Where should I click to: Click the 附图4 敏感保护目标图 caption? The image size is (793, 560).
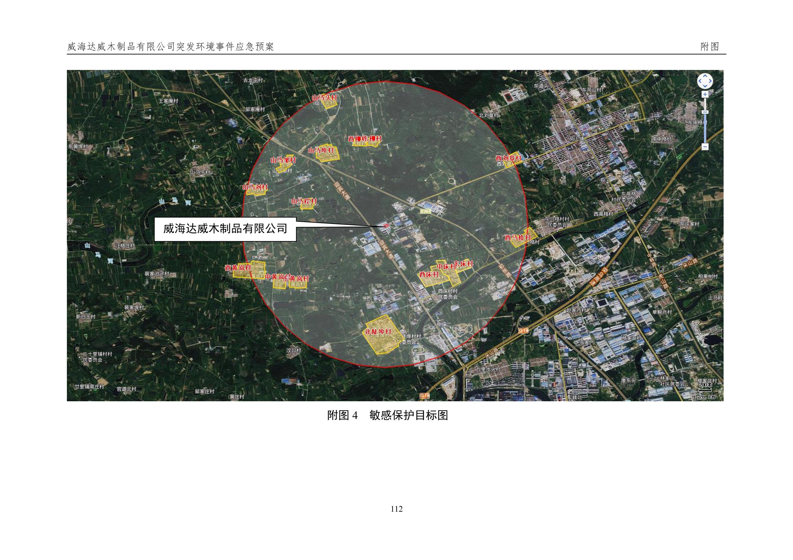click(x=387, y=415)
